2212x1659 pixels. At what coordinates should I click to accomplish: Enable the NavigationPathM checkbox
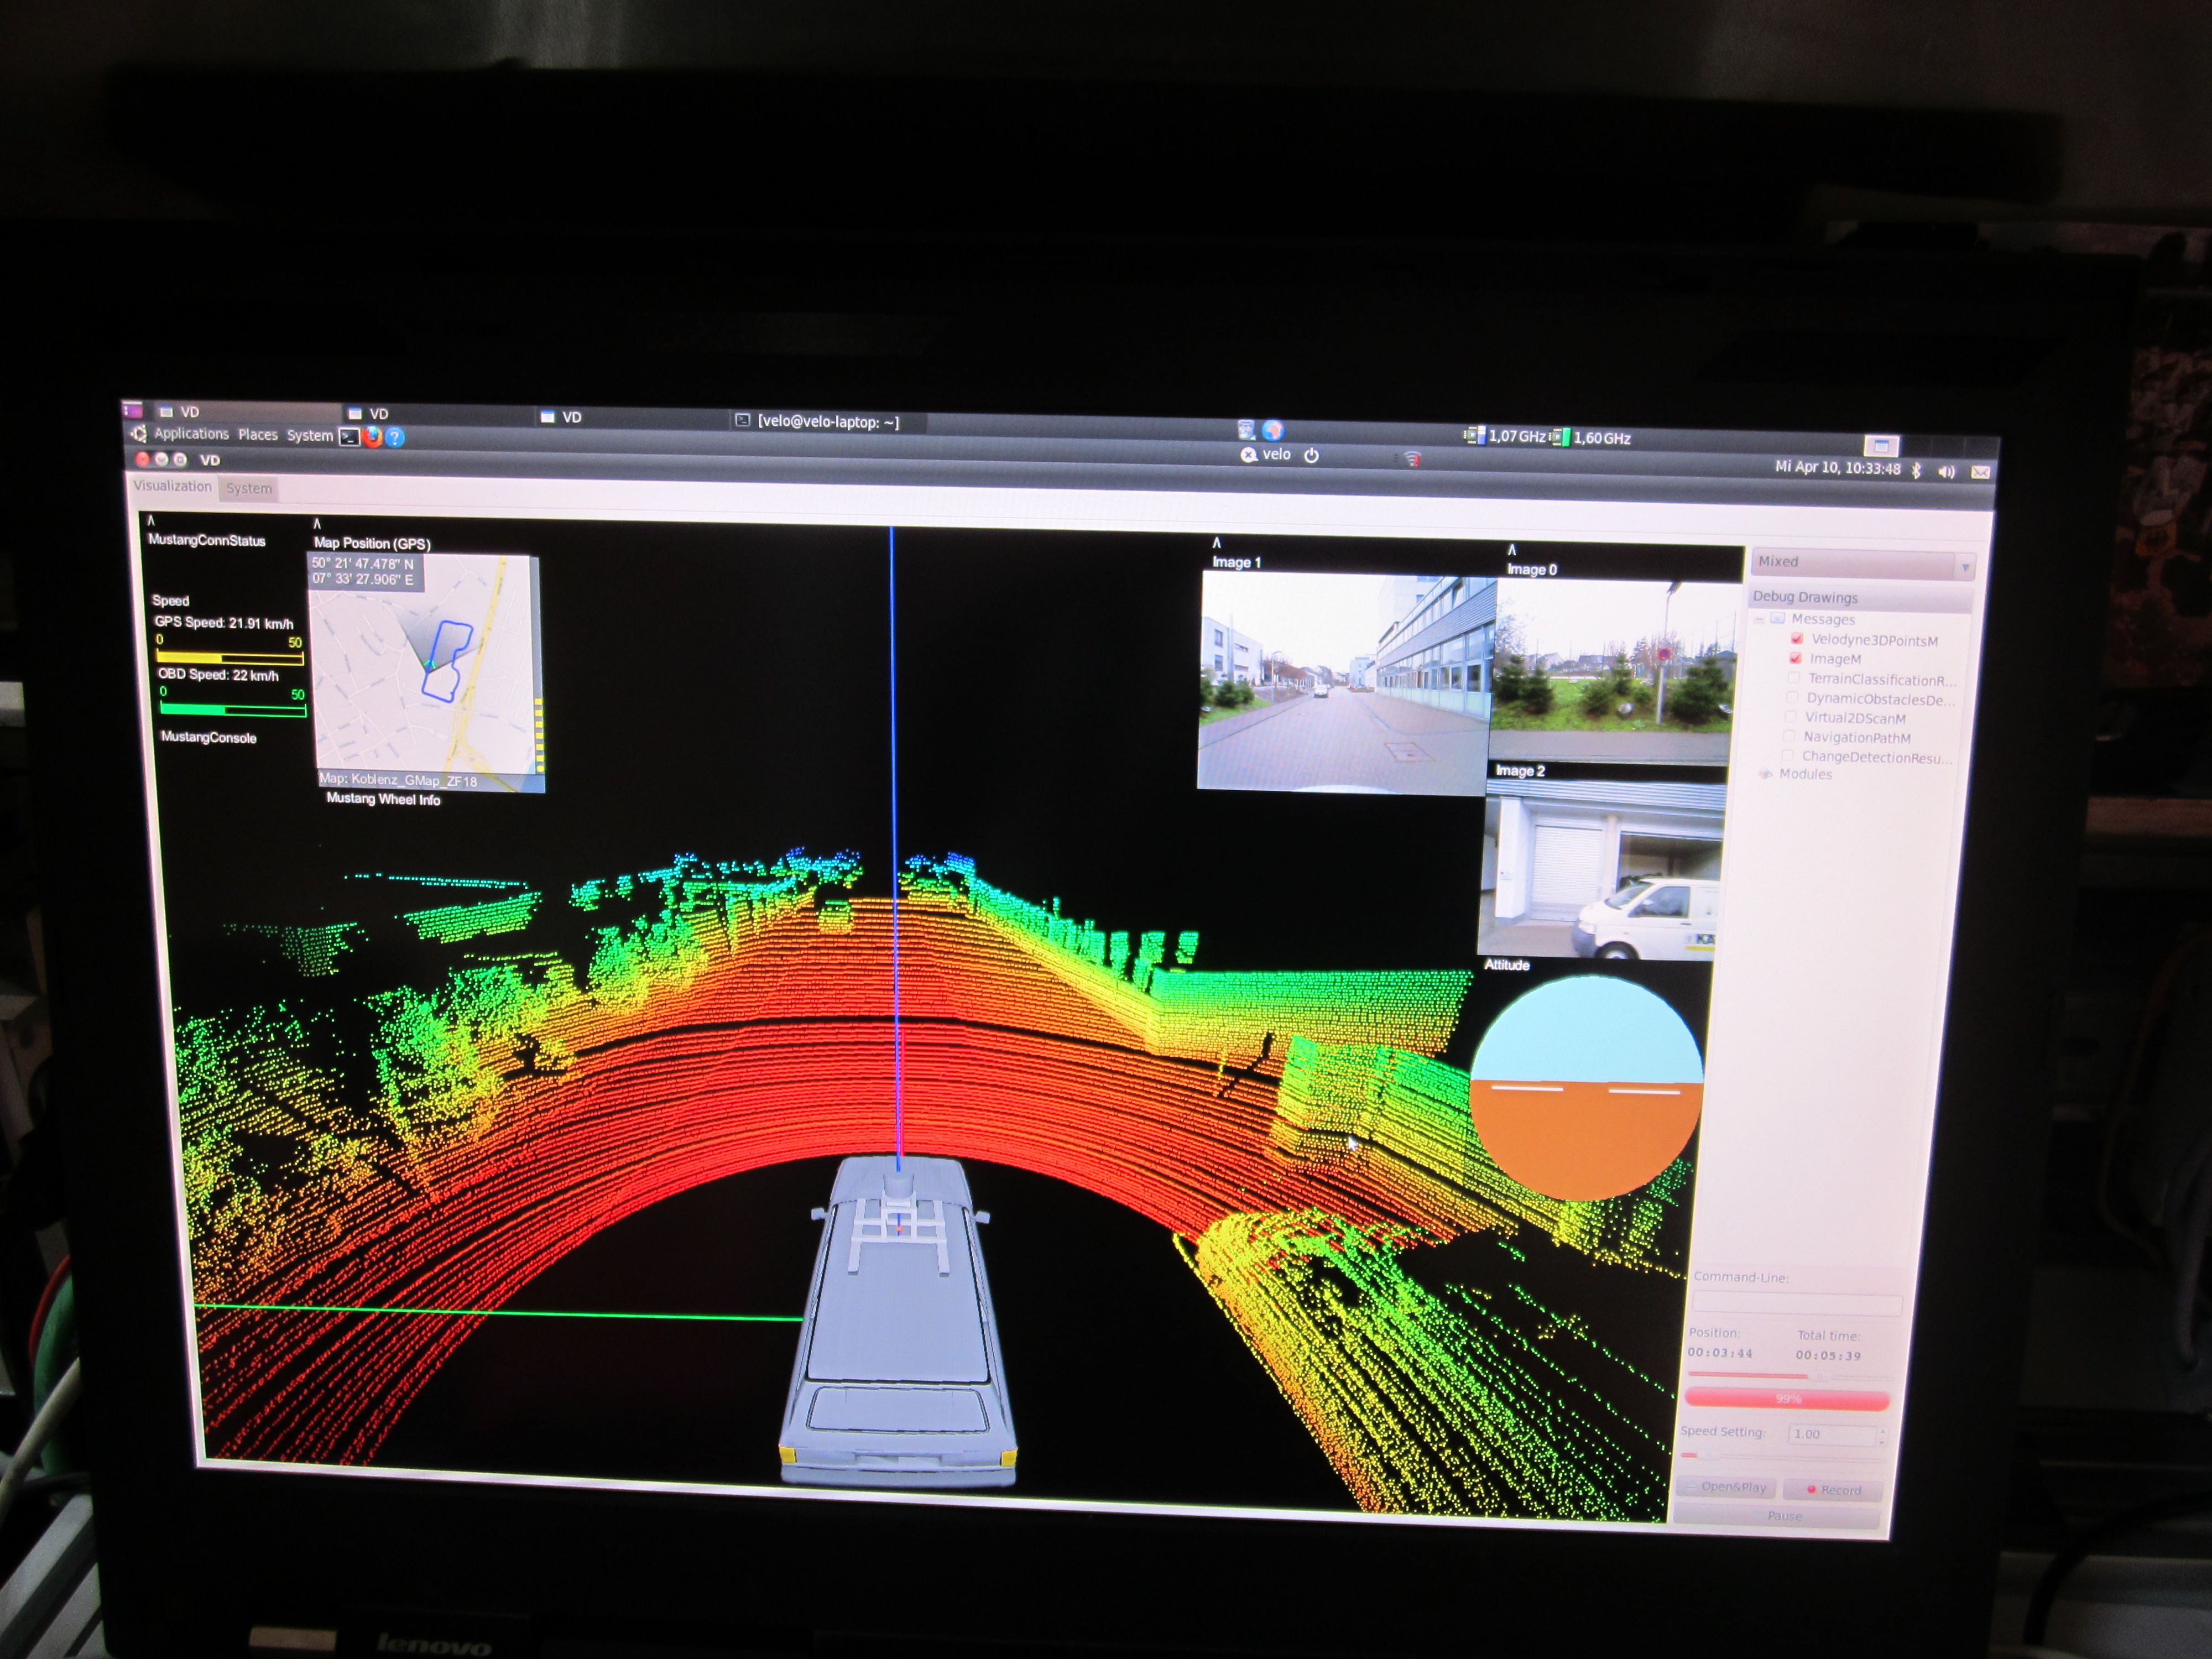[1790, 737]
